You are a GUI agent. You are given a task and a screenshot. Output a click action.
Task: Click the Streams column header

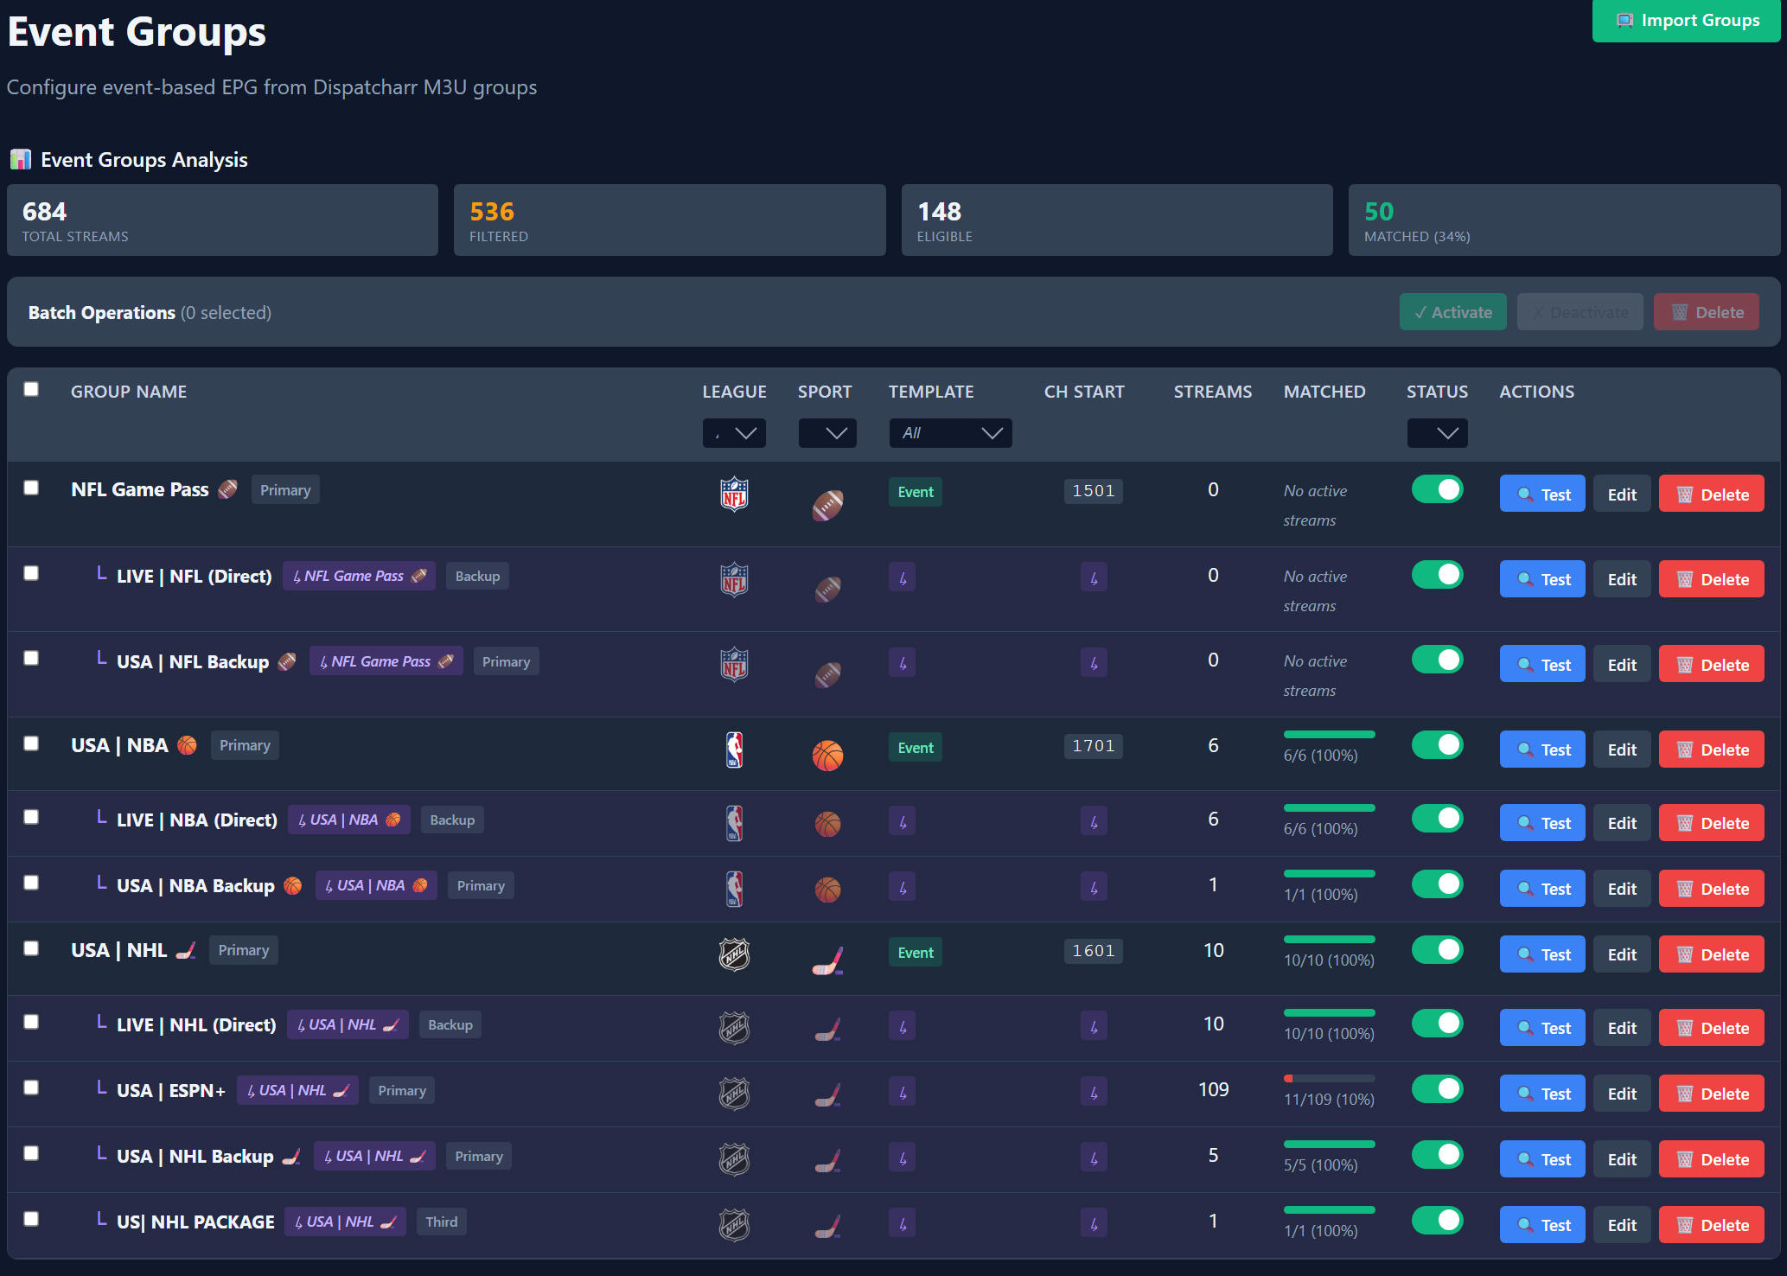point(1212,392)
